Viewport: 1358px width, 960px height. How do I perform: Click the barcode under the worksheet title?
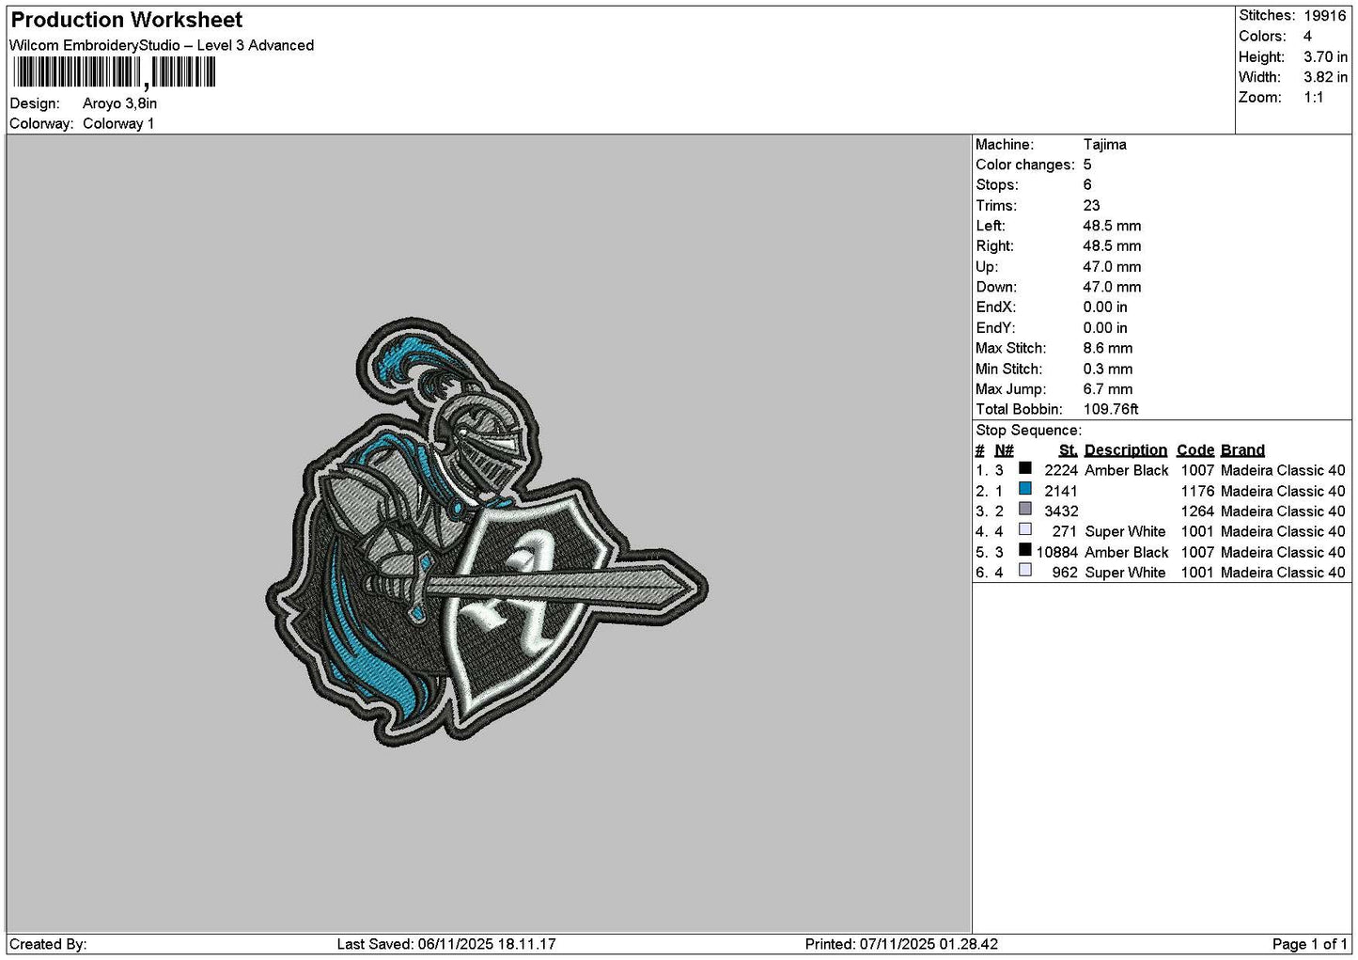(115, 73)
